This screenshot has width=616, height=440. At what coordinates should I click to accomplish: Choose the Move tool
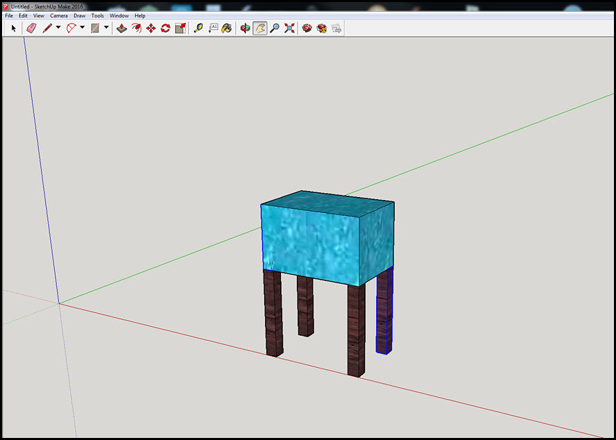point(151,28)
